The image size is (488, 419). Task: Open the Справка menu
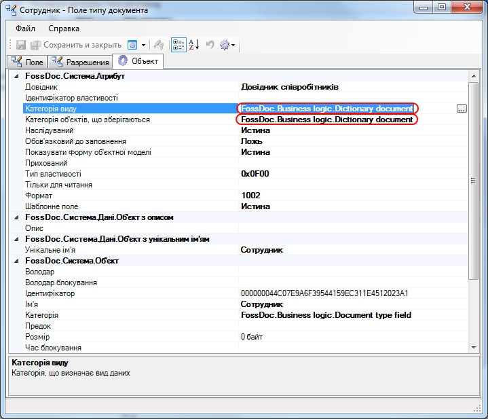point(64,29)
